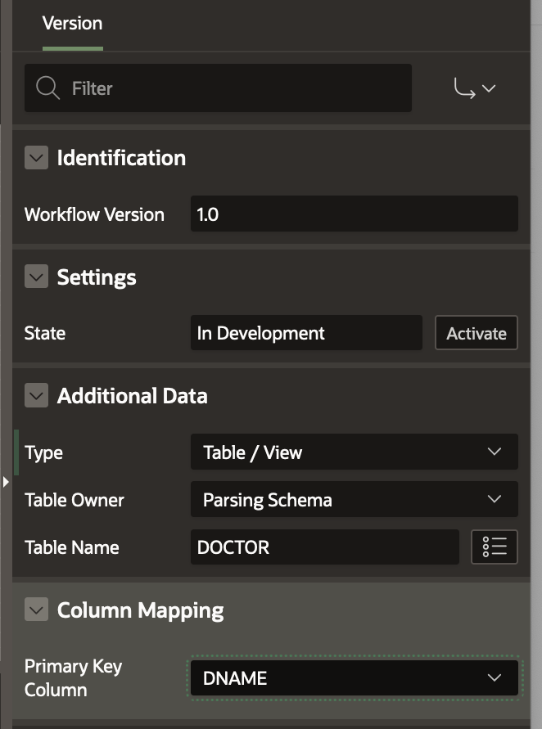Click the Identification section heading

click(x=121, y=158)
